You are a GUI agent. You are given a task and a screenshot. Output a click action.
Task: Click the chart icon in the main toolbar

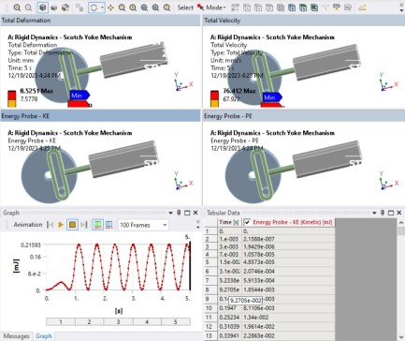362,7
